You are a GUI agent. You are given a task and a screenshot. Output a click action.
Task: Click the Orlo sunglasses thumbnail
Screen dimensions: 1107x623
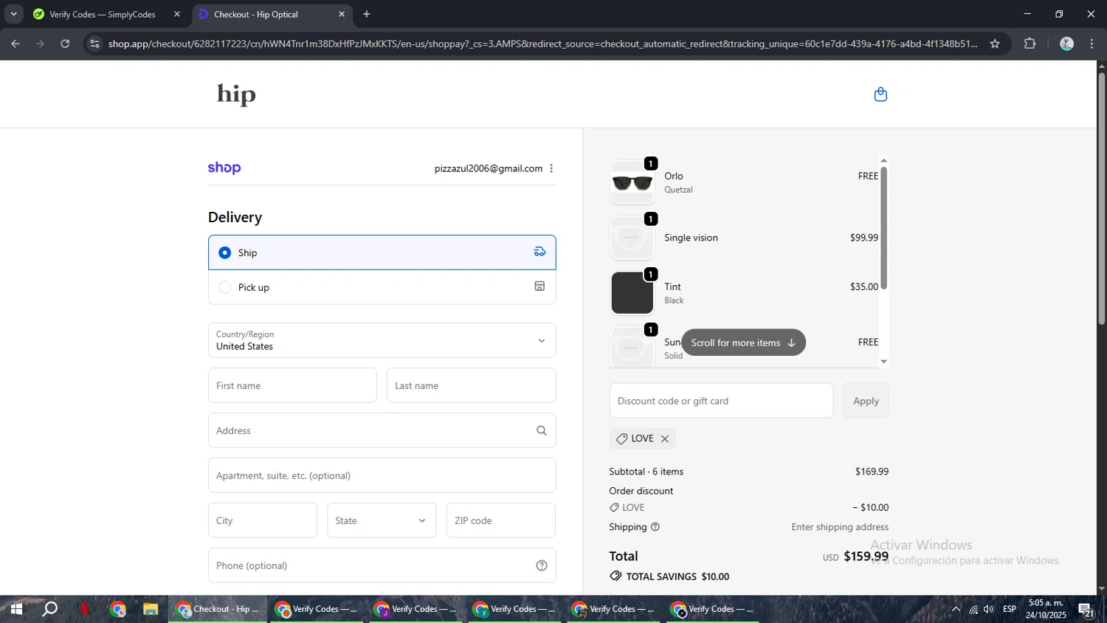632,182
